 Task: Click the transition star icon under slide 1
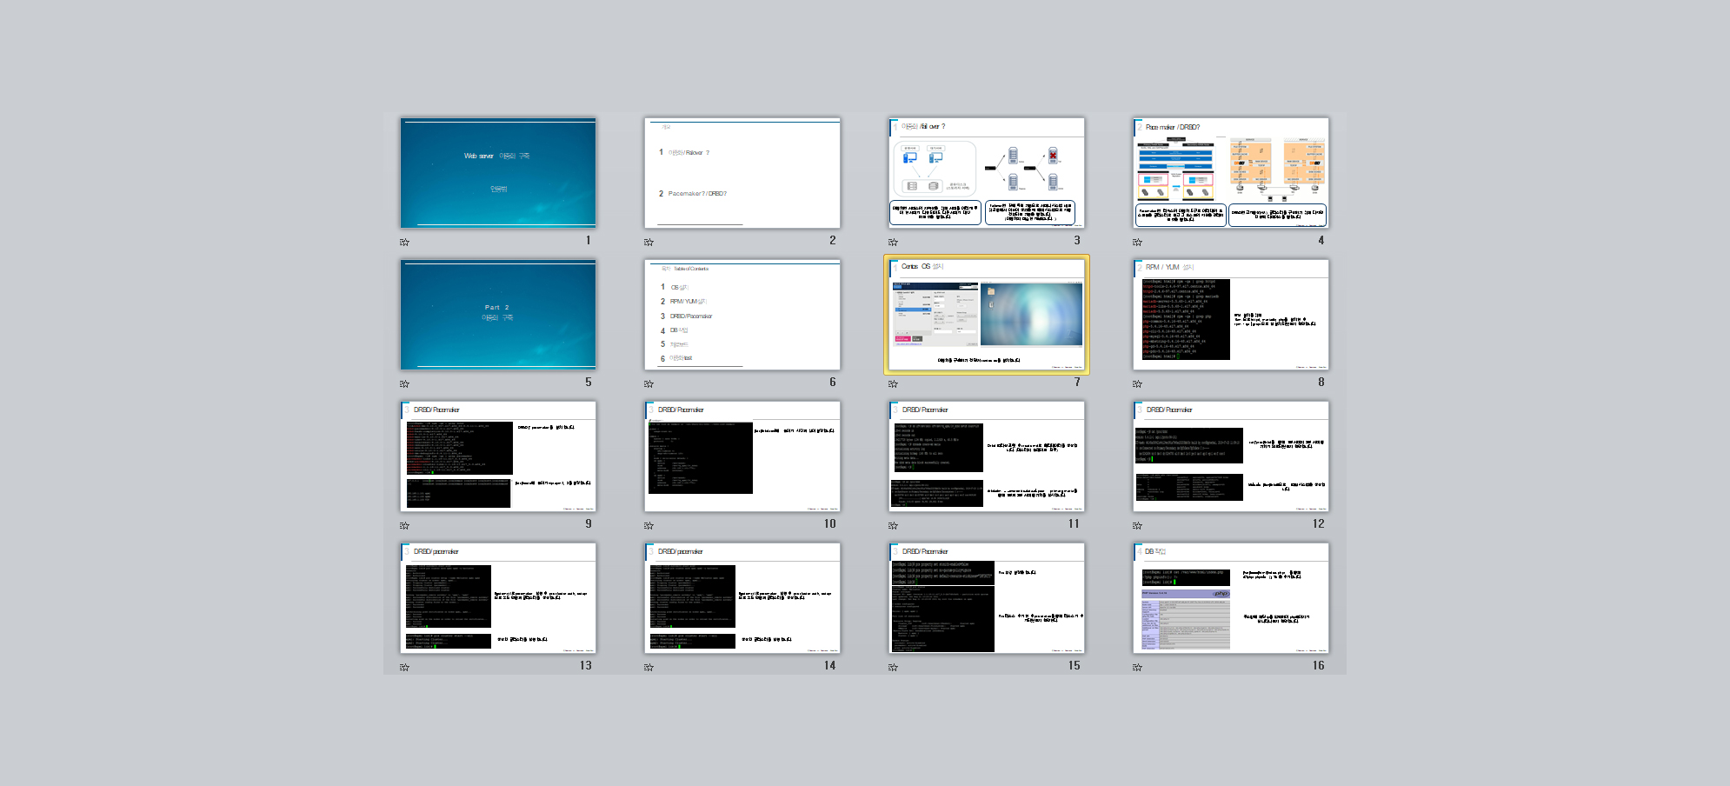pos(404,243)
